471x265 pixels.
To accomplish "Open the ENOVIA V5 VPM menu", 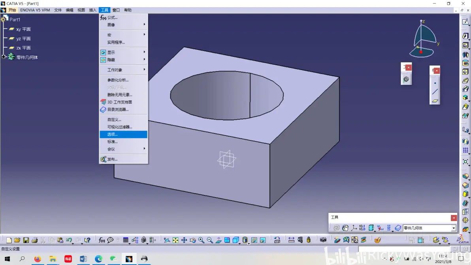I will point(35,10).
